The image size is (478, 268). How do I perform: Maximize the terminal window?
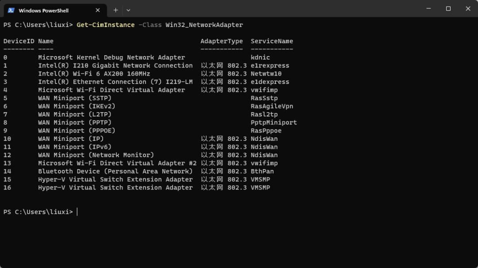tap(448, 8)
